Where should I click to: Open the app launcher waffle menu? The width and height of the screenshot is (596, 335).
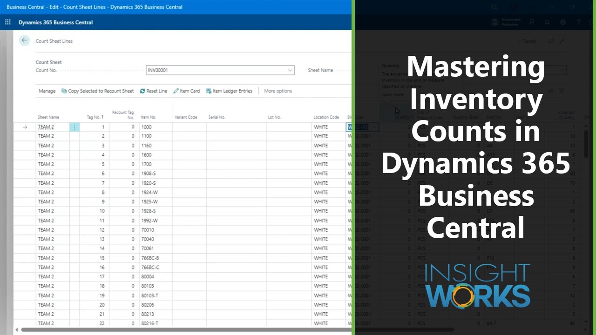click(8, 22)
